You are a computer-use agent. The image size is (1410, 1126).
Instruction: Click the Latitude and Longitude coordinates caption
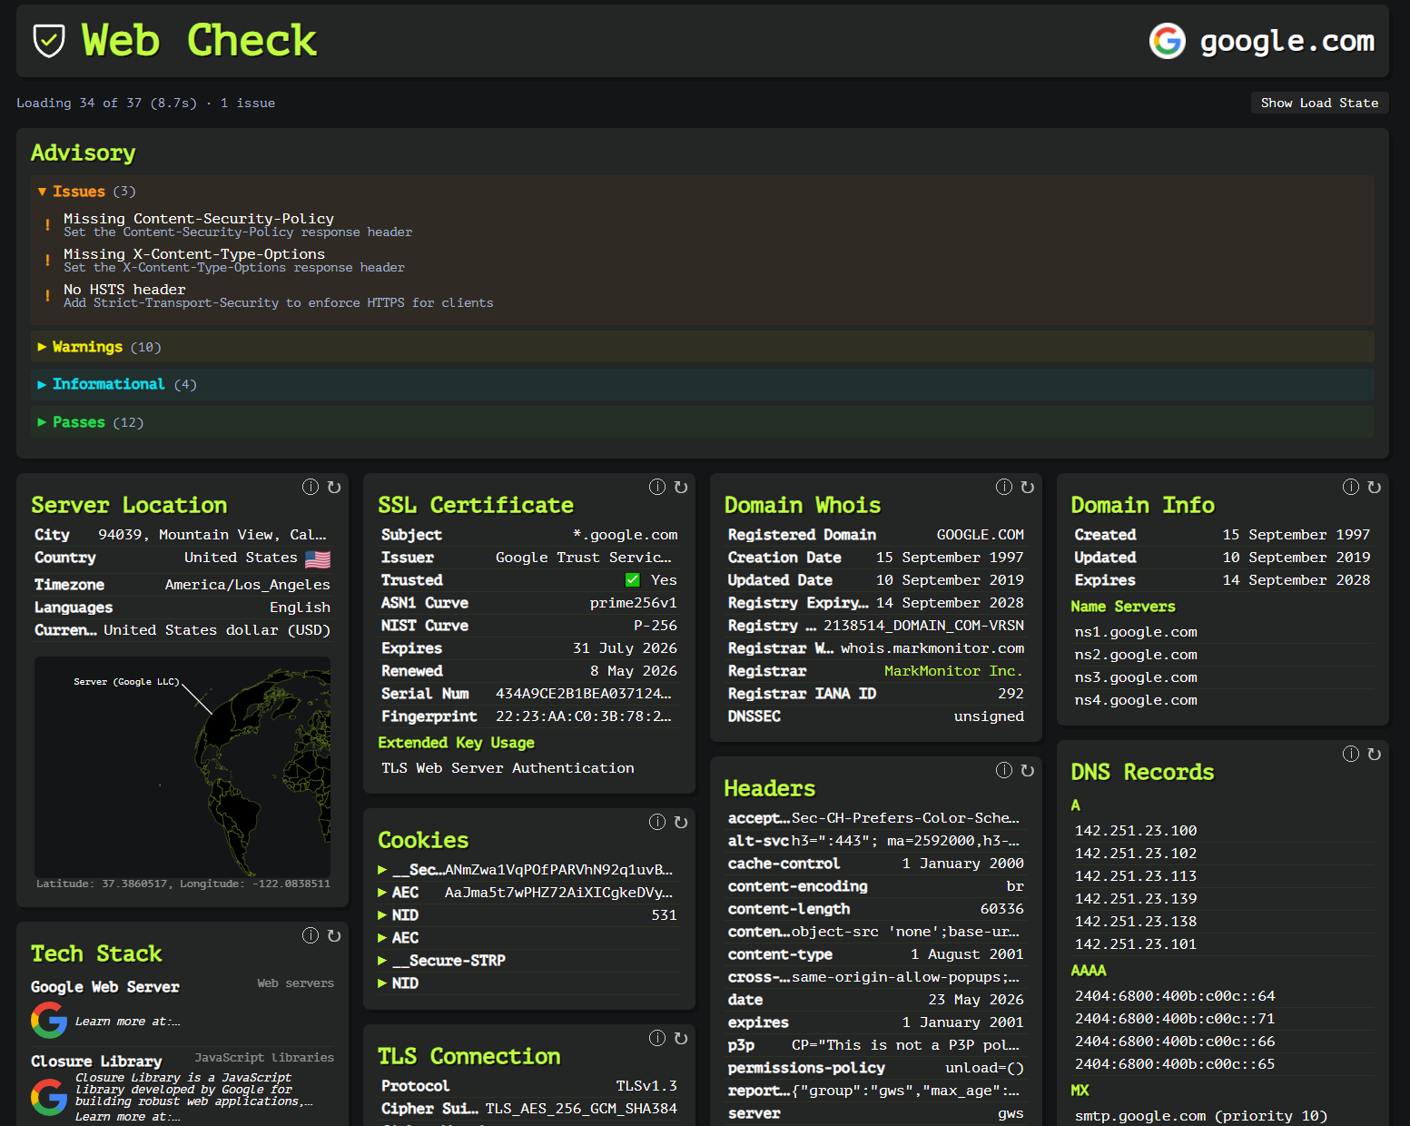tap(183, 884)
